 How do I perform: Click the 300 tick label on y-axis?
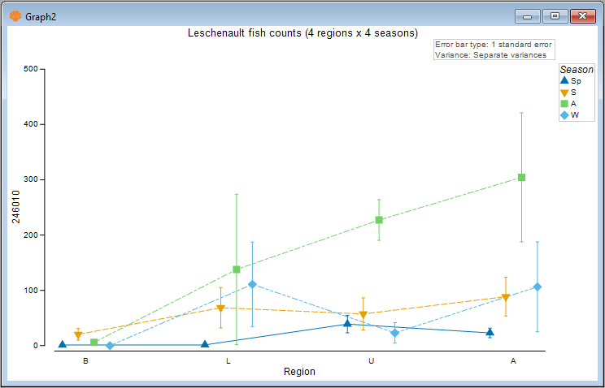31,179
